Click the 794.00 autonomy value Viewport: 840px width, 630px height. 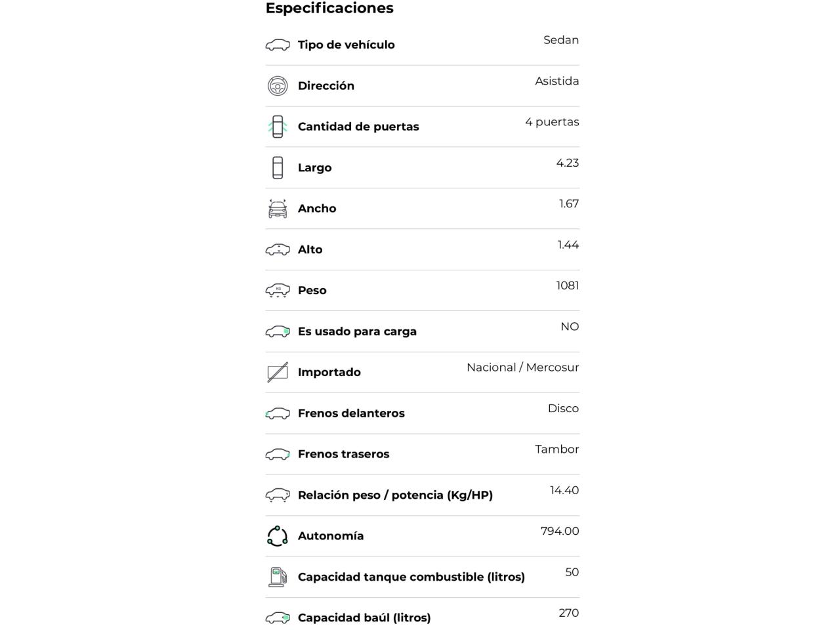(x=560, y=531)
